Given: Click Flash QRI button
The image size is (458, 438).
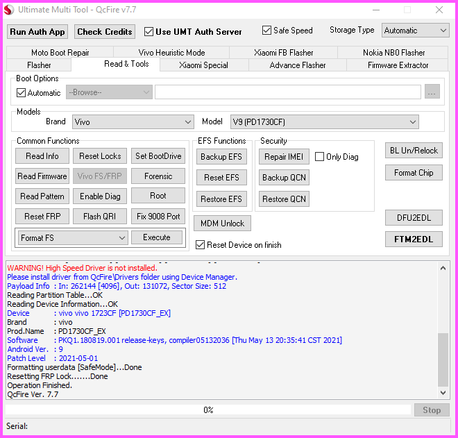Looking at the screenshot, I should [100, 217].
